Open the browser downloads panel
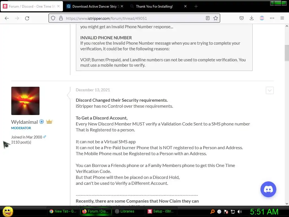The height and width of the screenshot is (217, 289). pos(251,18)
